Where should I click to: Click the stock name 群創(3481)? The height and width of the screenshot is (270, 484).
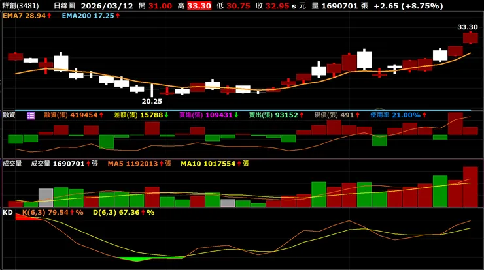click(x=20, y=6)
